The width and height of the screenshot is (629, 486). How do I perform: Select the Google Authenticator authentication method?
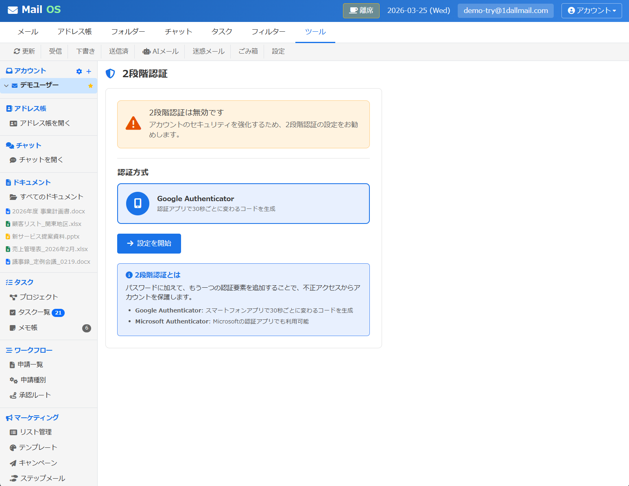(243, 204)
